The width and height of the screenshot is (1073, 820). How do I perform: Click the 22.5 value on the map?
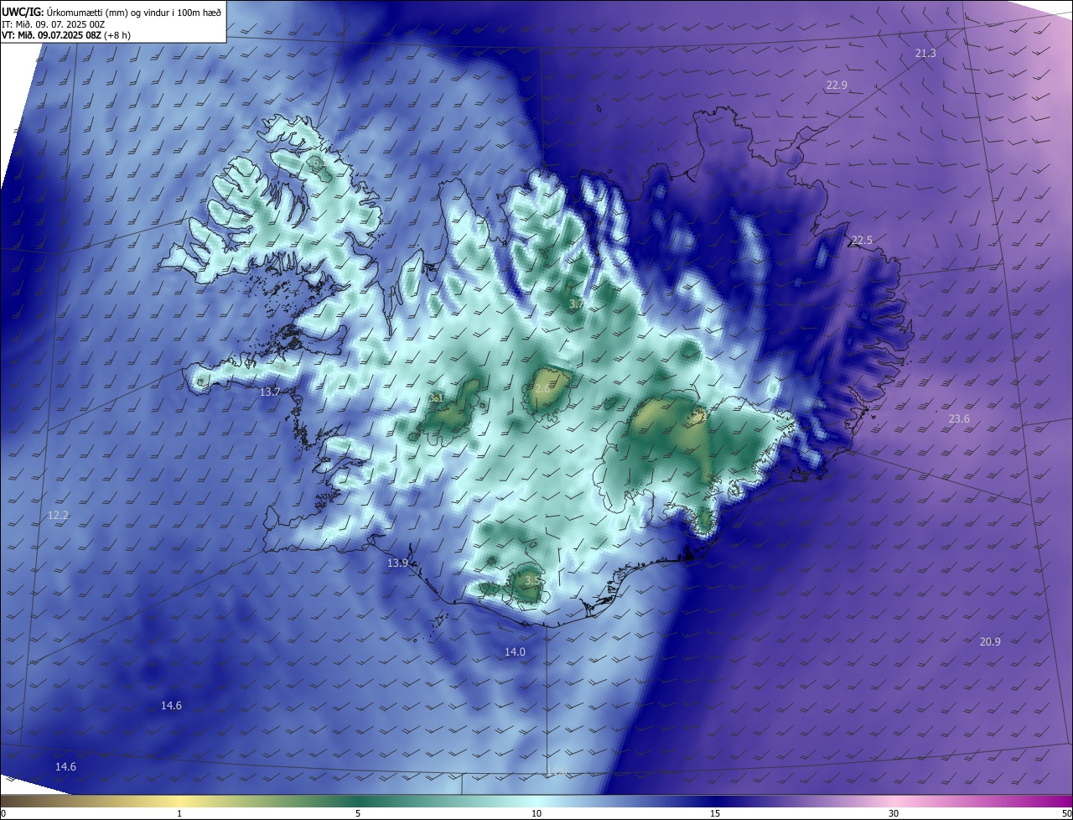(x=862, y=241)
